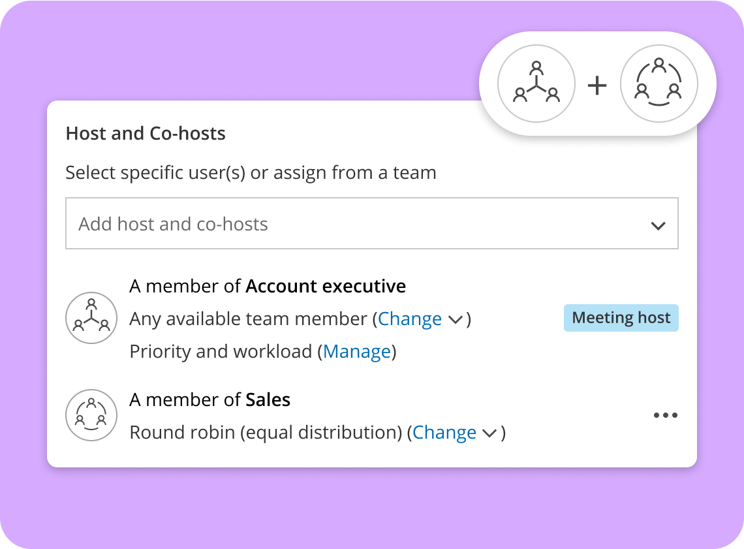
Task: Click the Change link under Account executive
Action: click(x=410, y=319)
